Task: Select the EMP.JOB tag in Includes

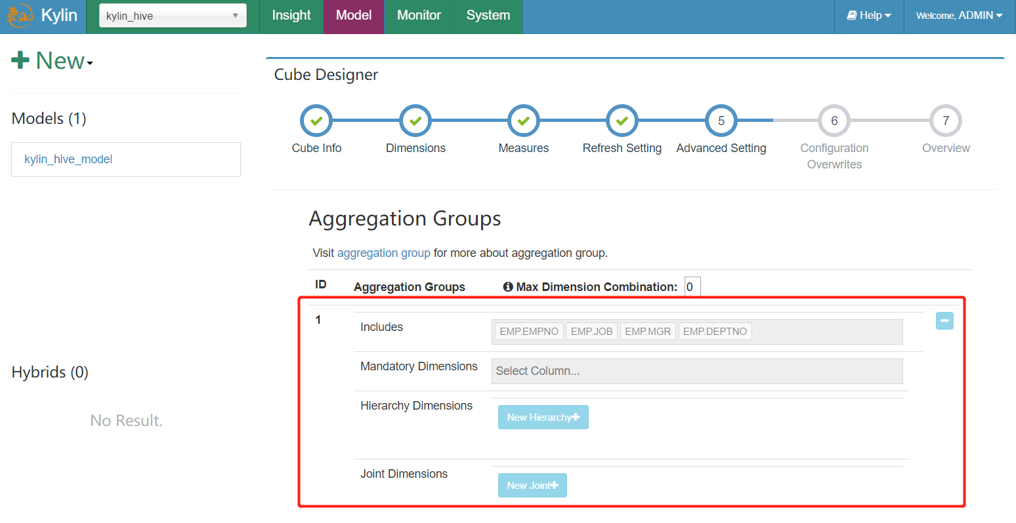Action: click(x=591, y=332)
